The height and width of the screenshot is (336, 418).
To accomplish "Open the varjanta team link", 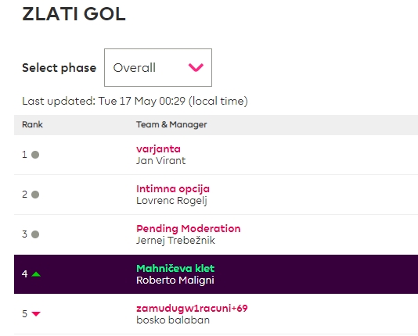I will (158, 149).
